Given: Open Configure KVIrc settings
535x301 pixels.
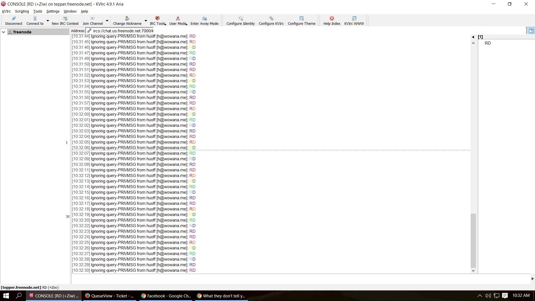Looking at the screenshot, I should (x=271, y=21).
